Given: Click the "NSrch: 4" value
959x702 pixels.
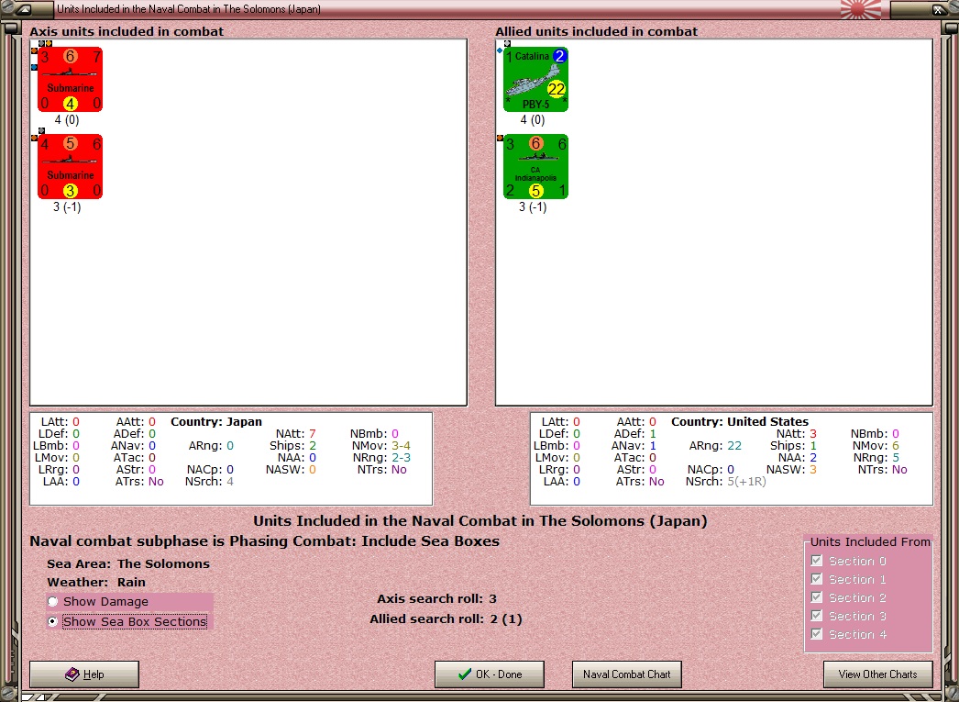Looking at the screenshot, I should tap(209, 482).
